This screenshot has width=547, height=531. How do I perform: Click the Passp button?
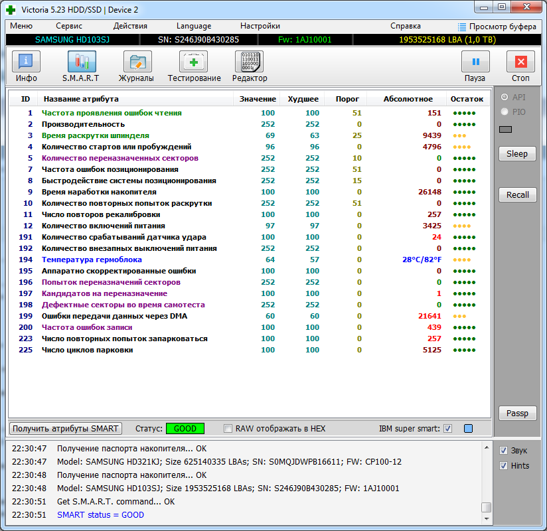click(x=517, y=414)
